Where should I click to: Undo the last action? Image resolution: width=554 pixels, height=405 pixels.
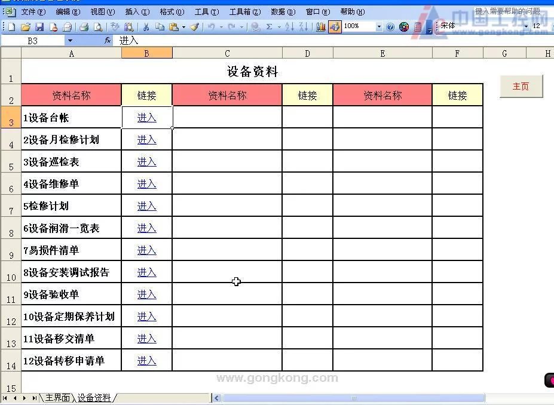click(x=212, y=26)
